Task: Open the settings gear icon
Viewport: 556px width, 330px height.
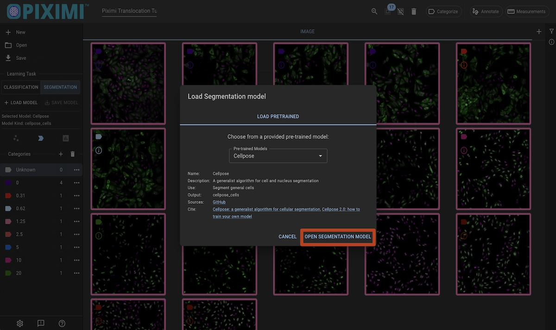Action: pyautogui.click(x=20, y=323)
